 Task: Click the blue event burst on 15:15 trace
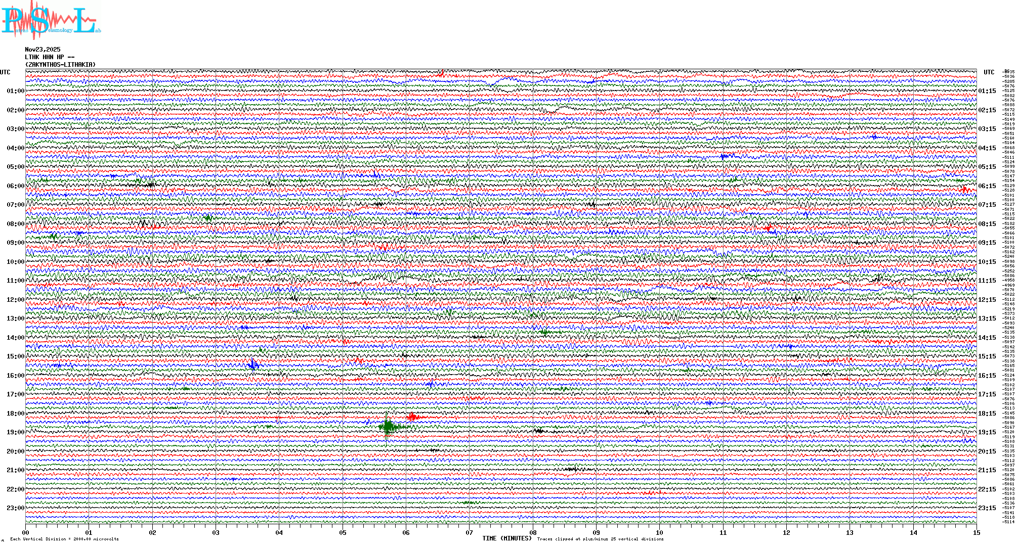[x=253, y=365]
